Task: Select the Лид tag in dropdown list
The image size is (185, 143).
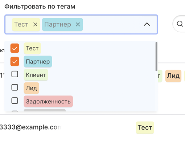Action: [x=32, y=88]
